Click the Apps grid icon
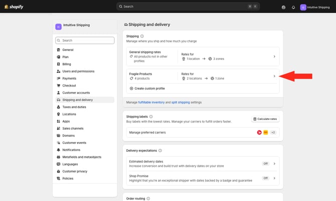Image resolution: width=336 pixels, height=201 pixels. tap(58, 121)
